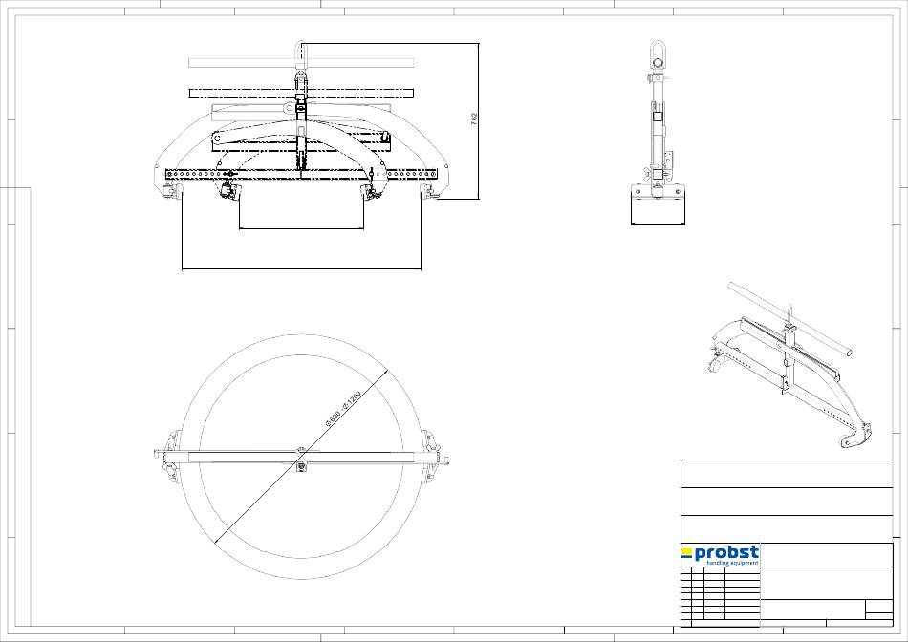Viewport: 908px width, 642px height.
Task: Select the circular top view drawing
Action: pyautogui.click(x=301, y=457)
